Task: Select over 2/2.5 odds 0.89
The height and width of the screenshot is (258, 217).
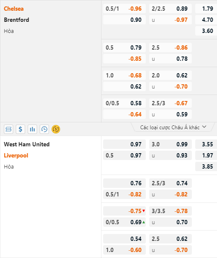Action: point(171,9)
